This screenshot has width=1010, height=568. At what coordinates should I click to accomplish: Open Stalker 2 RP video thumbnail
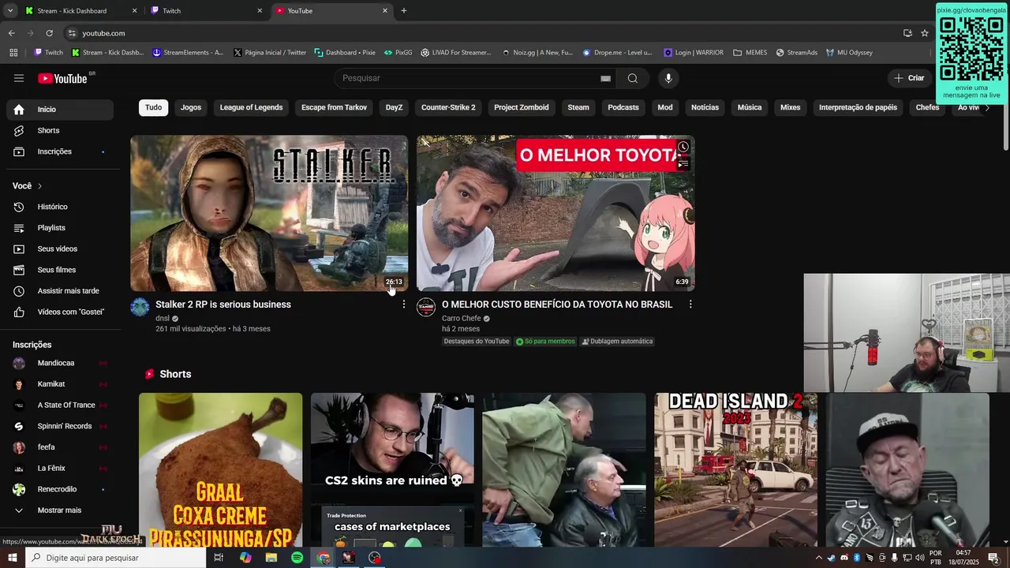click(x=269, y=213)
